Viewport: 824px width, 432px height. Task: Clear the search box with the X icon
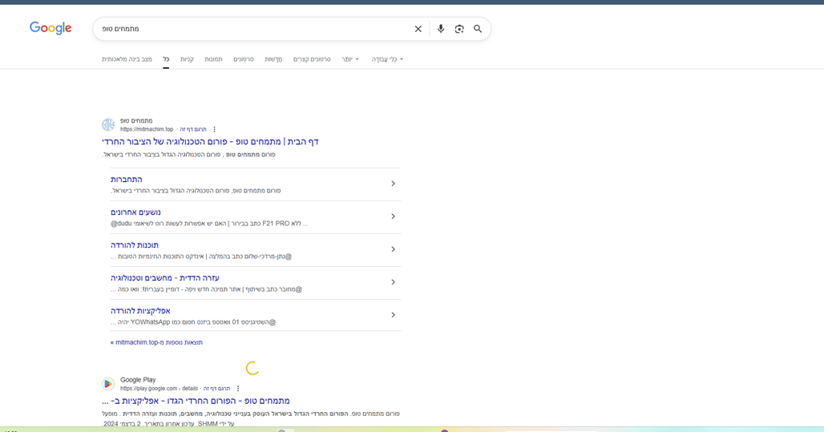pyautogui.click(x=418, y=29)
